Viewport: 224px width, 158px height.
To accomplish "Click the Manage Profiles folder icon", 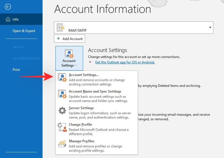I will [62, 144].
